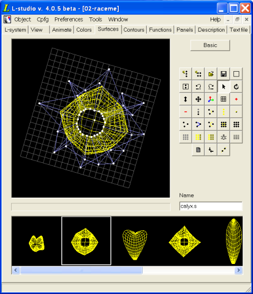Open the Window menu
Viewport: 253px width, 294px height.
point(118,19)
